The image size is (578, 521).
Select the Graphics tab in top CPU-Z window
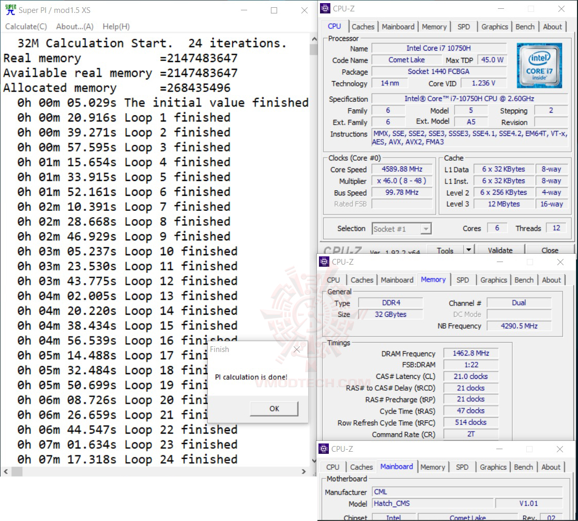click(x=494, y=26)
